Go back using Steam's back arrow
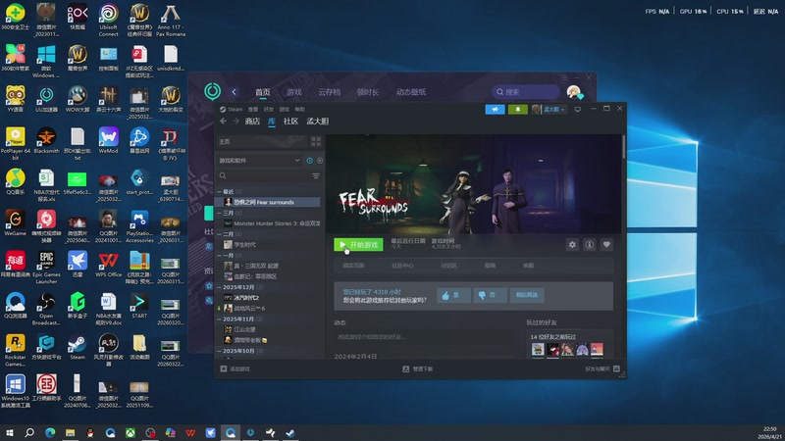Screen dimensions: 785x441 tap(224, 121)
